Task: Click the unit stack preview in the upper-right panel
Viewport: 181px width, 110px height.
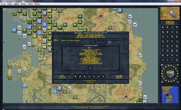Action: [x=170, y=13]
